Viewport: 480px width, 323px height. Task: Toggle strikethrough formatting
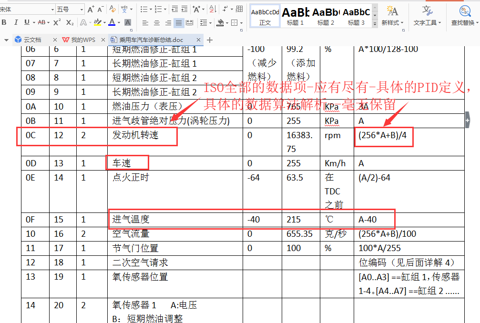click(x=42, y=22)
